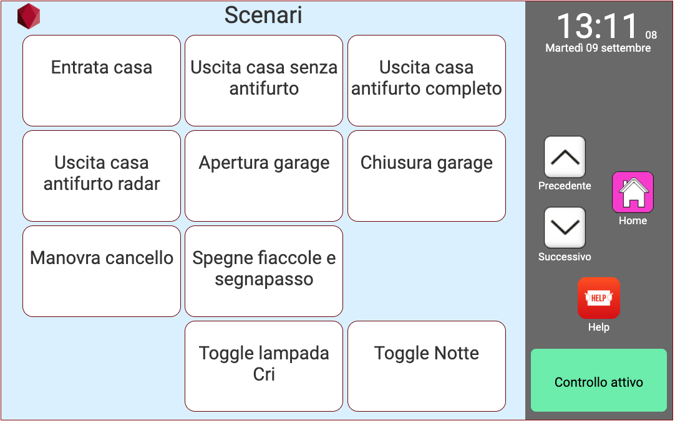
Task: Click the red gem logo icon
Action: (28, 16)
